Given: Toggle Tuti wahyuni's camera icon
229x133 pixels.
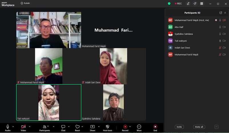Looking at the screenshot, I should 224,41.
